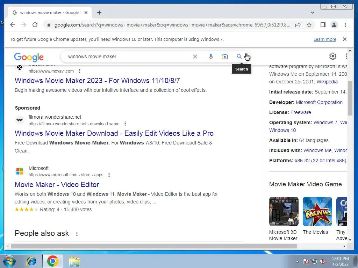Share this page via share icon
The height and width of the screenshot is (268, 358).
(298, 25)
